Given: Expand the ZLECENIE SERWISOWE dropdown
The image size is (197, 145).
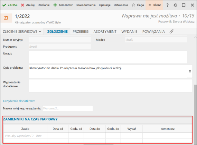Looking at the screenshot, I should [22, 31].
